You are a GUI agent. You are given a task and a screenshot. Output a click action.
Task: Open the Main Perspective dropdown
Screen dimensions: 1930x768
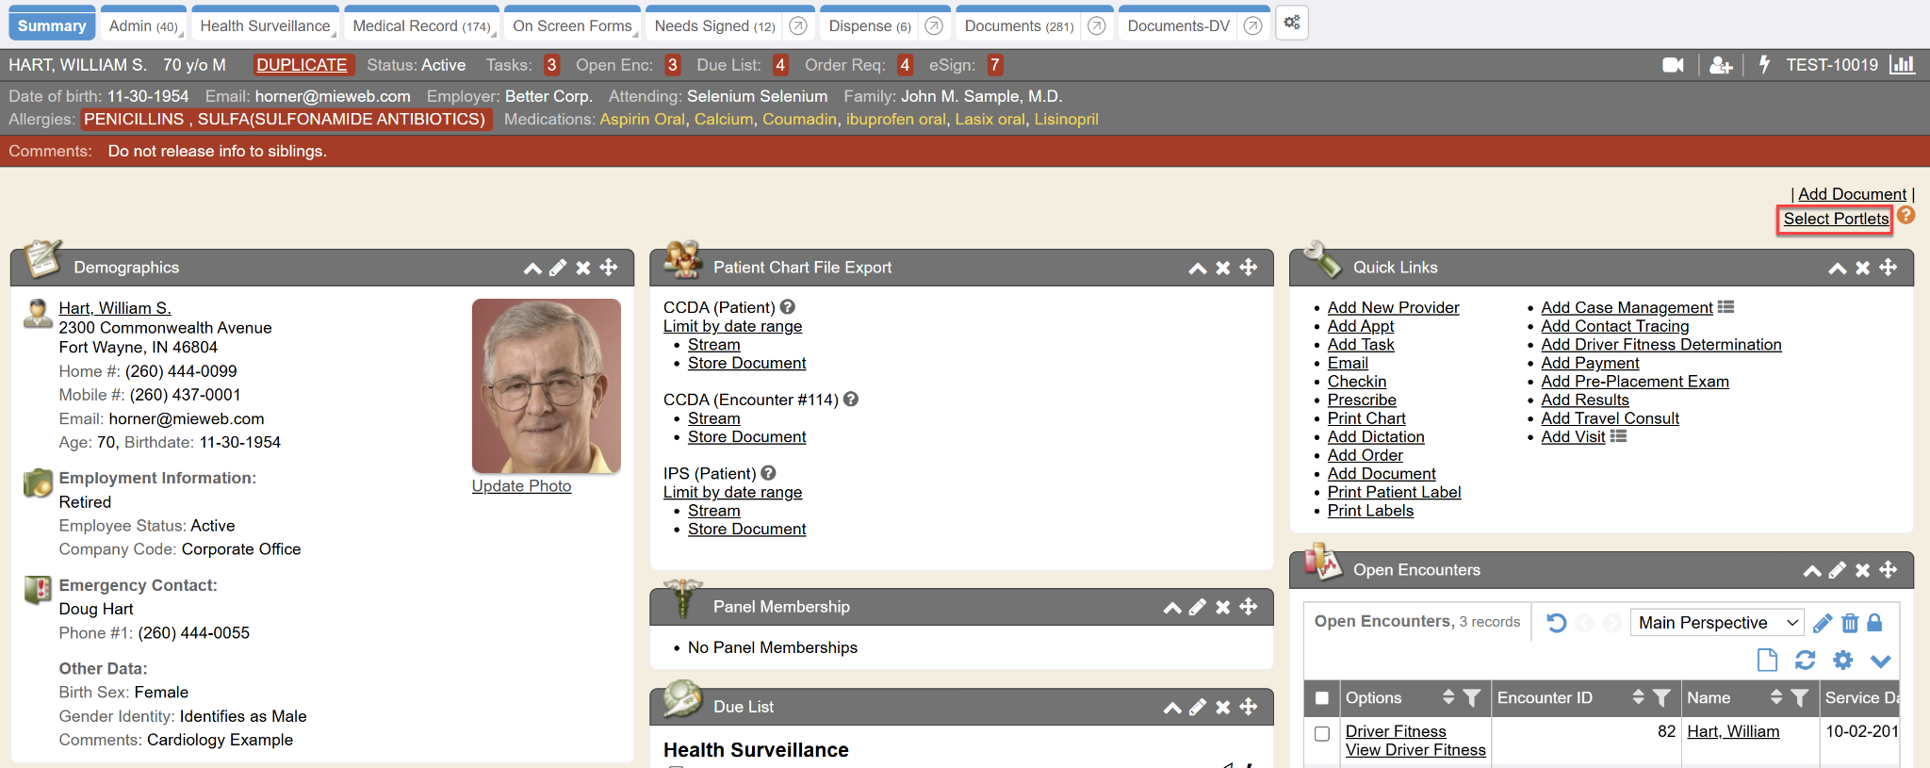(1716, 623)
